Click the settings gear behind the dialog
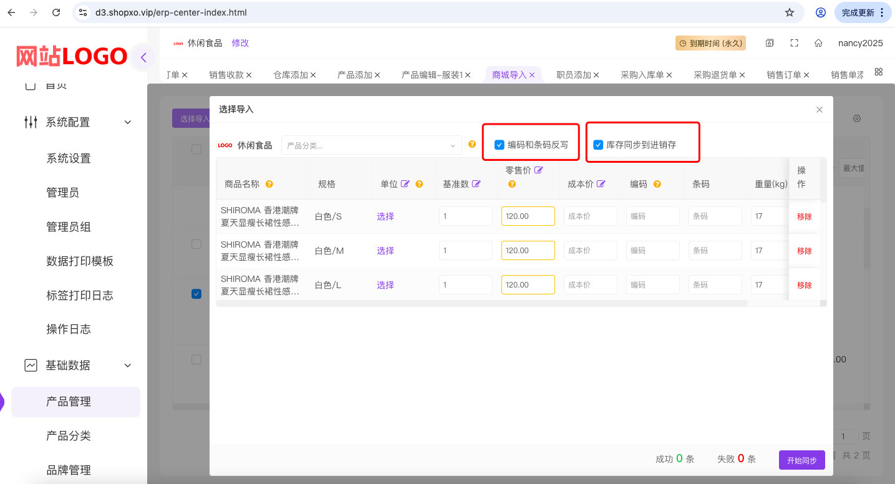The width and height of the screenshot is (895, 484). [x=857, y=118]
